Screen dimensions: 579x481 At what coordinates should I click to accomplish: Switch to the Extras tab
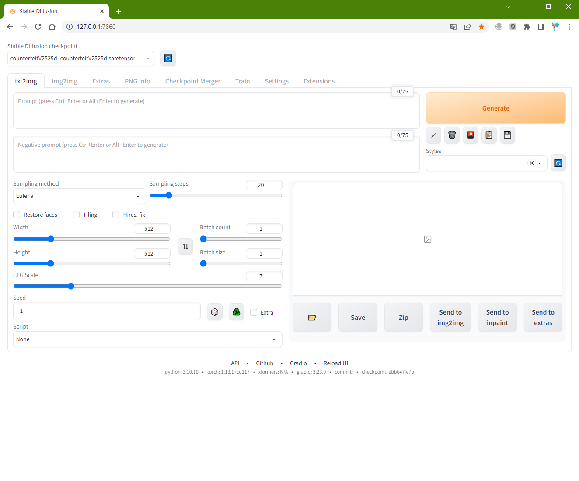coord(101,81)
